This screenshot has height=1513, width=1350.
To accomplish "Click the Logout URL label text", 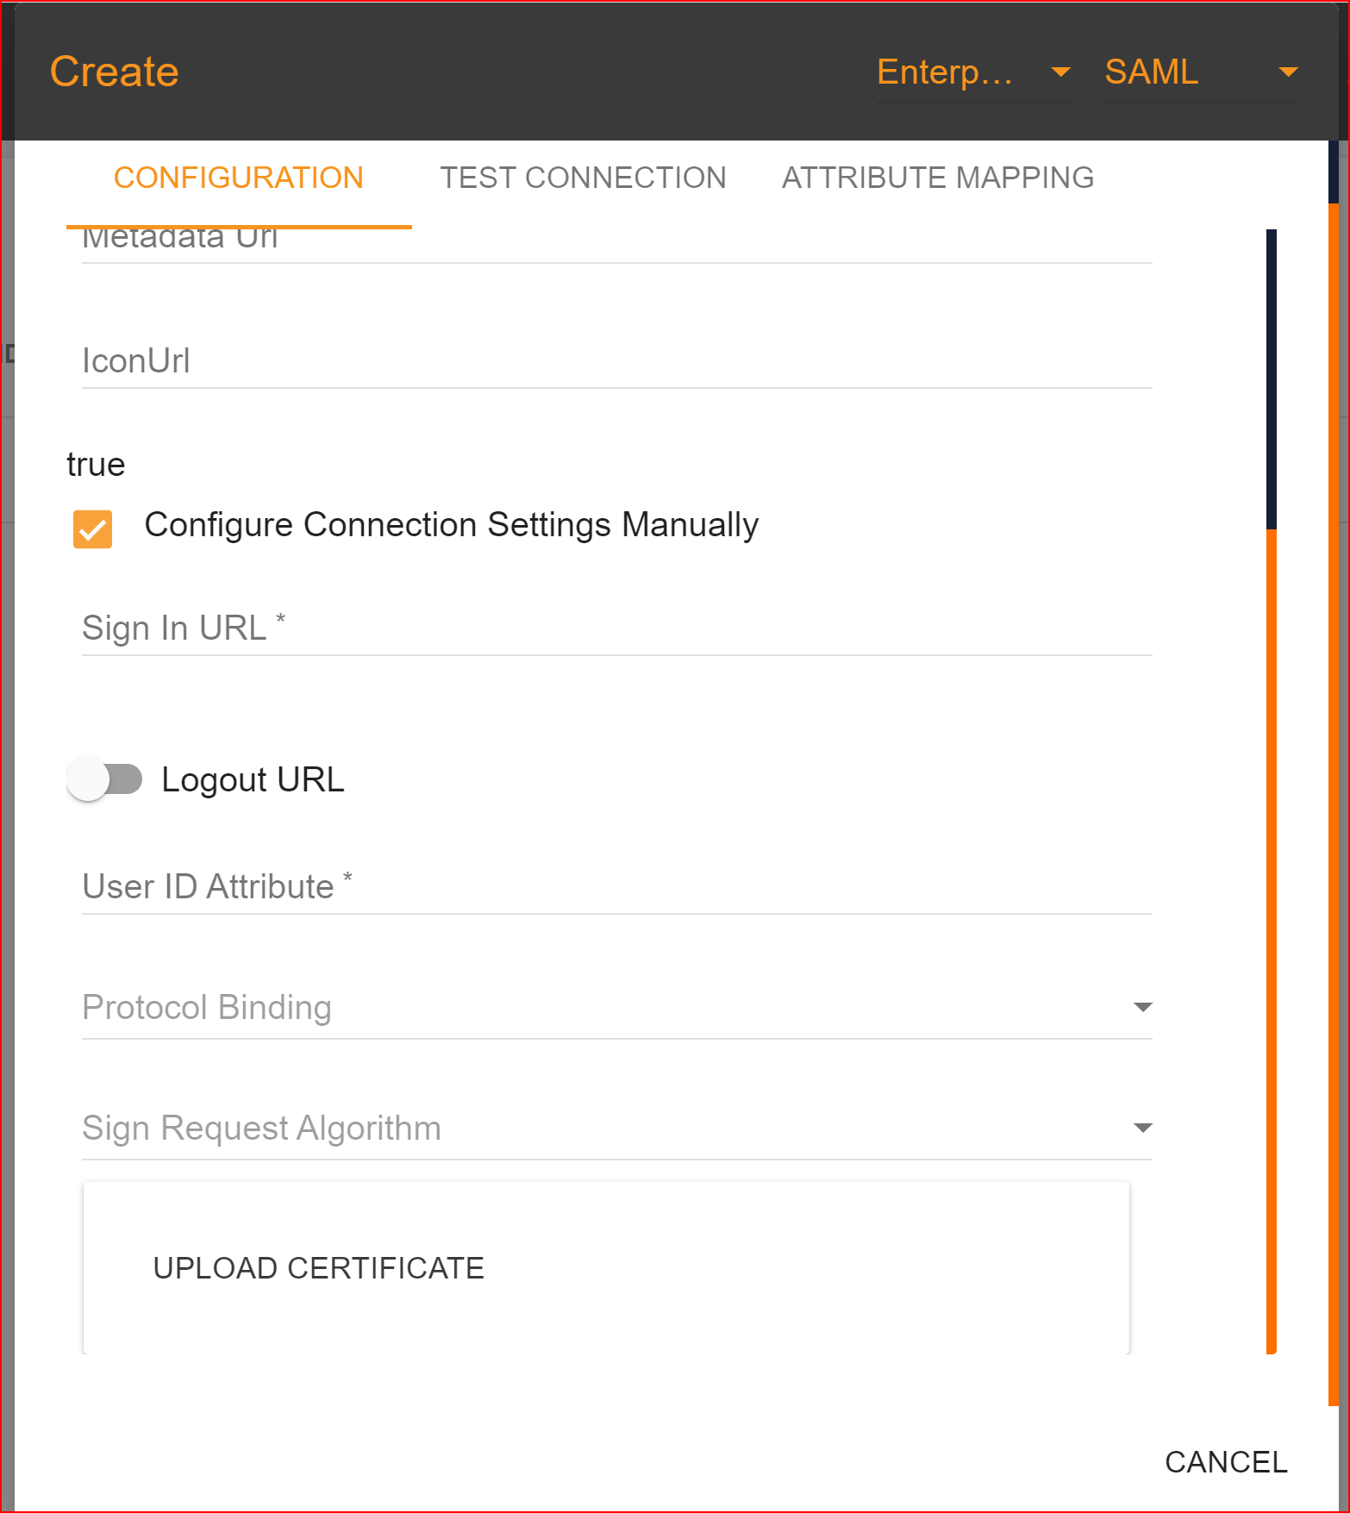I will (253, 779).
